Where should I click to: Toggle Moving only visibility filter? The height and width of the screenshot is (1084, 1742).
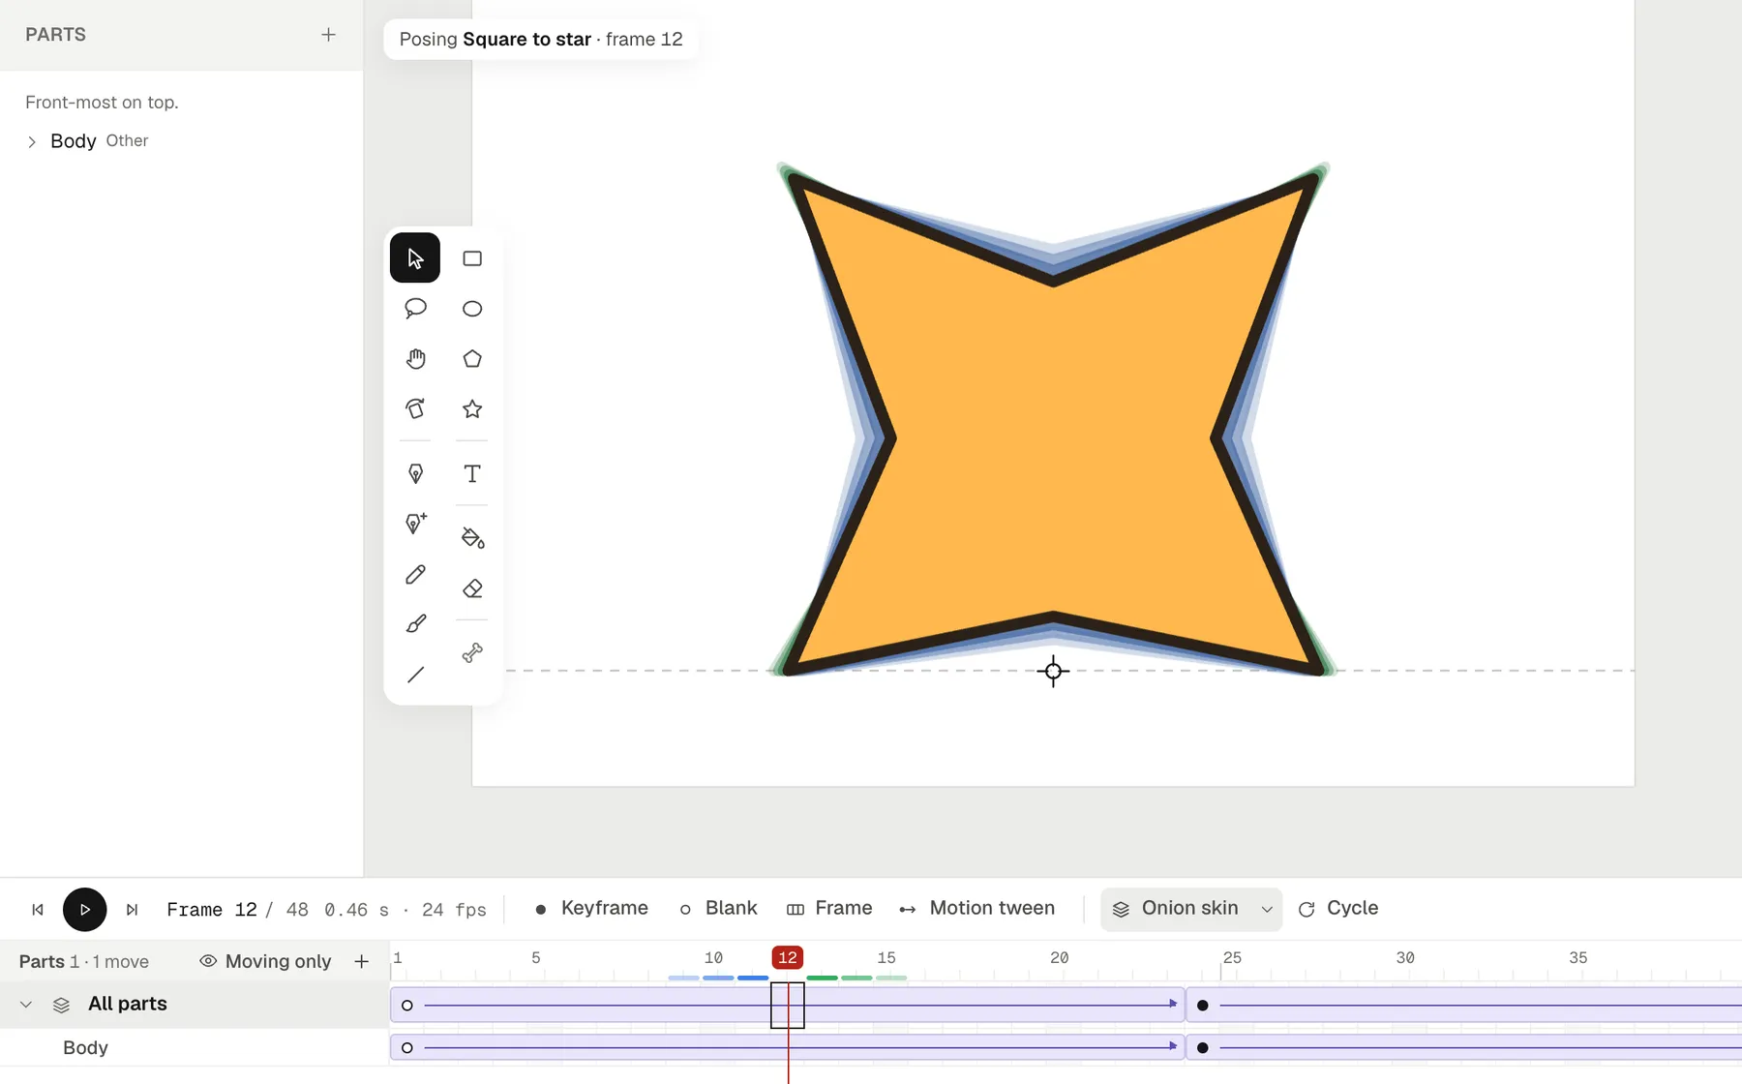[x=265, y=961]
